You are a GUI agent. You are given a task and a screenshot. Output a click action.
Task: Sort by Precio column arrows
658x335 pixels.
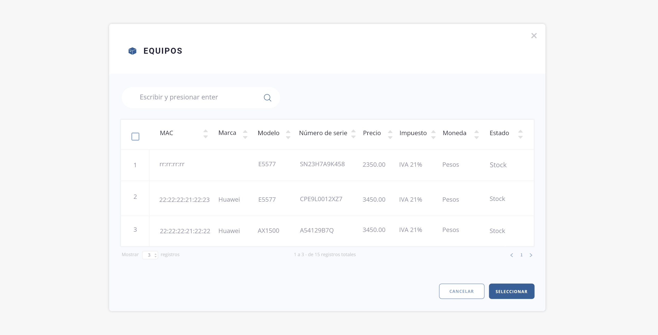[390, 134]
